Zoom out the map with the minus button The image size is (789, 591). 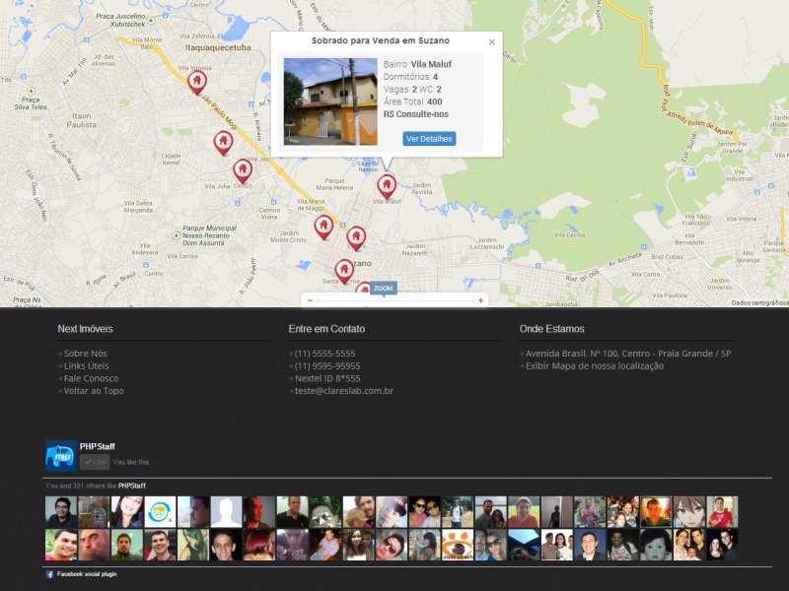tap(310, 300)
